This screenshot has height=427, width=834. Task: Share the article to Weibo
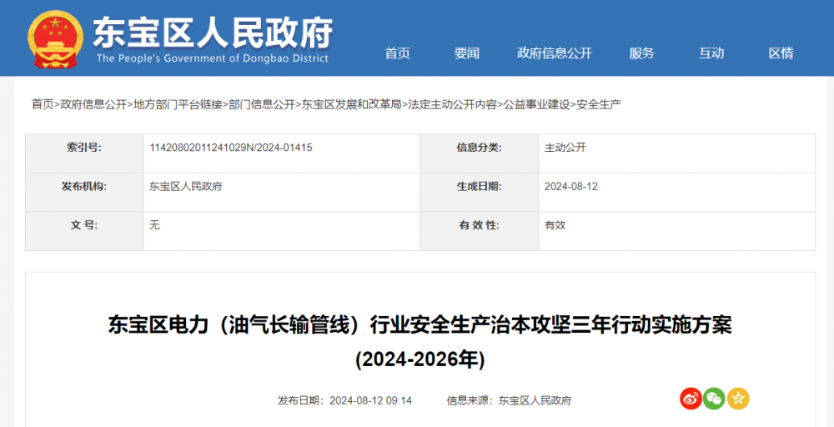tap(691, 399)
